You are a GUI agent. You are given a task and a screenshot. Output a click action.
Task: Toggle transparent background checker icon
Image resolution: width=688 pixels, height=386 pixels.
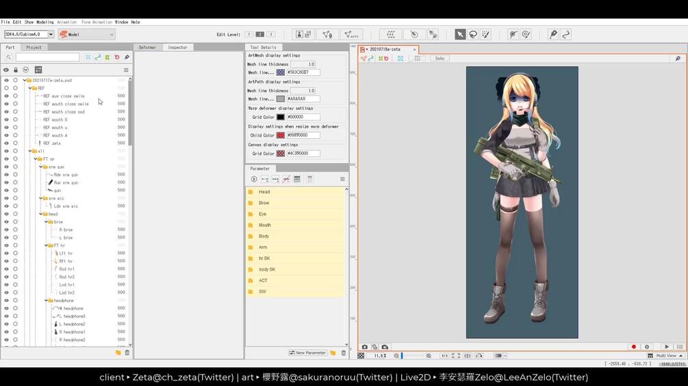pos(361,356)
